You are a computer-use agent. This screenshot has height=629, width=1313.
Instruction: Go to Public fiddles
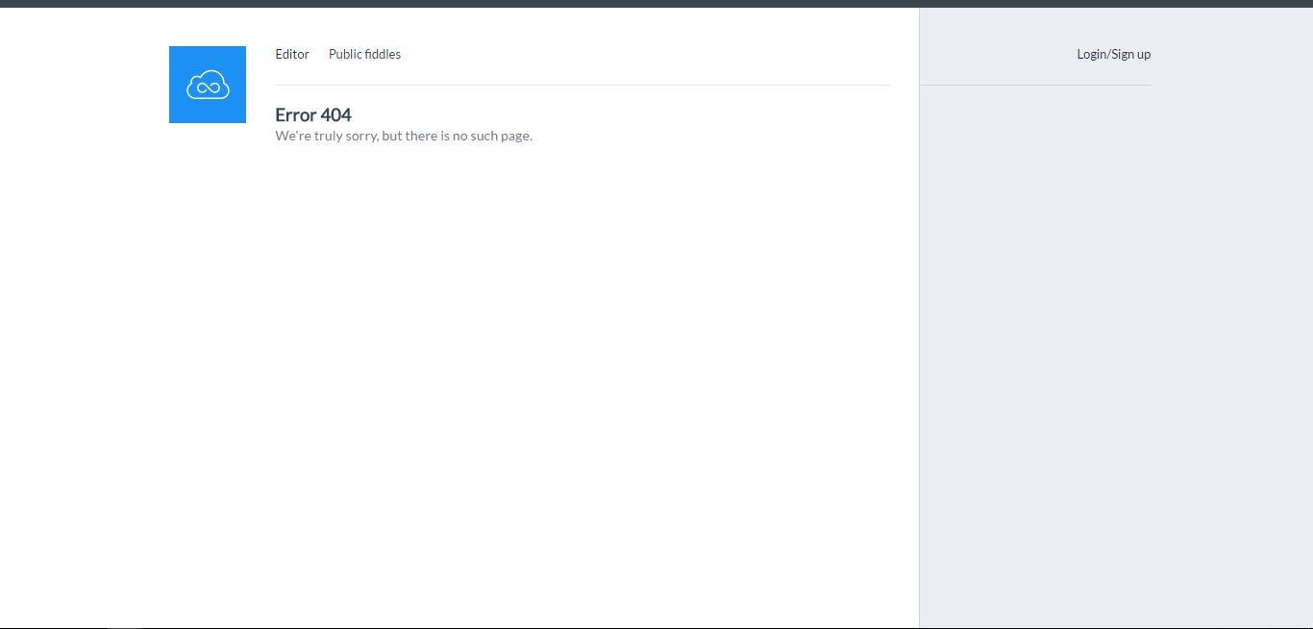(x=364, y=54)
